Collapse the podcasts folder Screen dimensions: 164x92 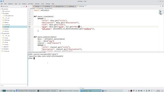[1, 9]
